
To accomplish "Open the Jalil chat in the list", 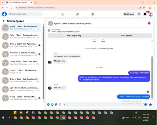I will pos(21,89).
